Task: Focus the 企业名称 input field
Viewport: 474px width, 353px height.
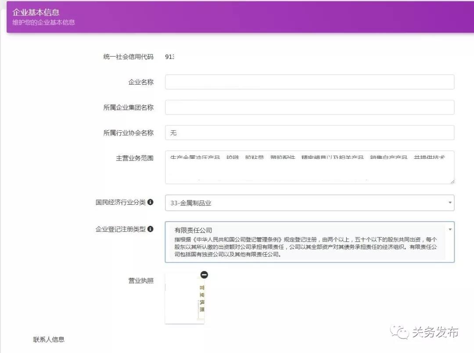Action: coord(309,82)
